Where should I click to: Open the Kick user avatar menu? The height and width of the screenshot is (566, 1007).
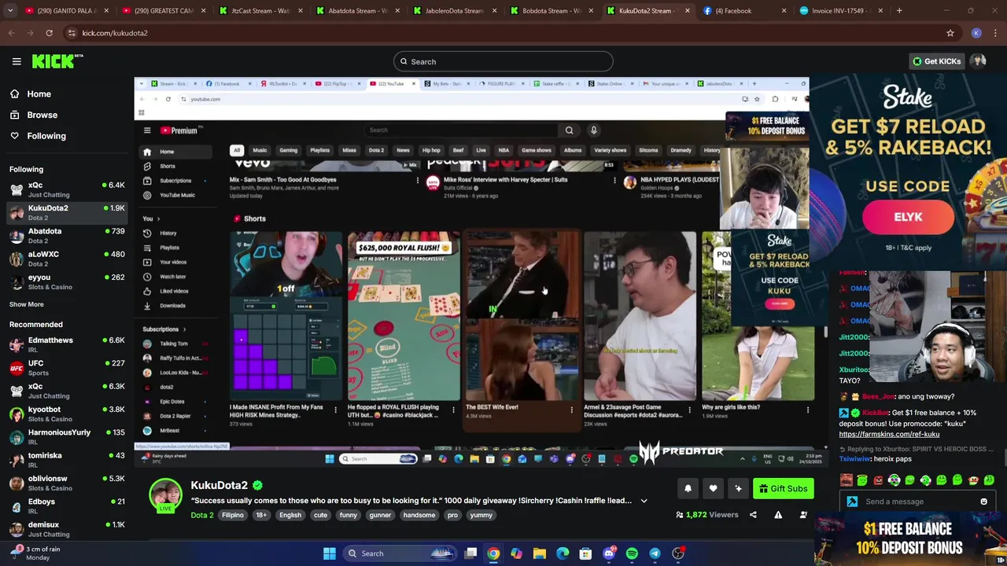coord(979,61)
